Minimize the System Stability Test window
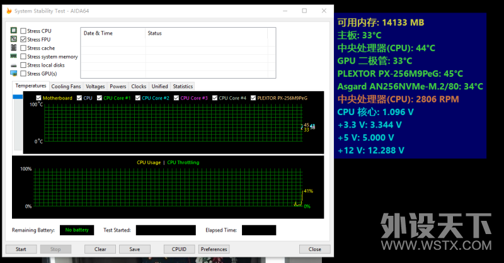The width and height of the screenshot is (504, 263). pyautogui.click(x=285, y=11)
